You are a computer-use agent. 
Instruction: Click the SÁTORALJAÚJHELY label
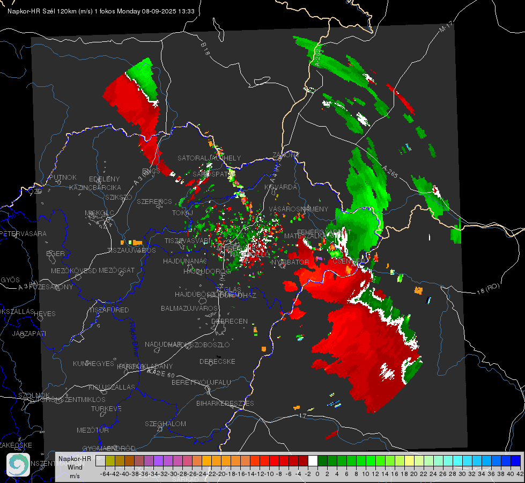tap(209, 158)
